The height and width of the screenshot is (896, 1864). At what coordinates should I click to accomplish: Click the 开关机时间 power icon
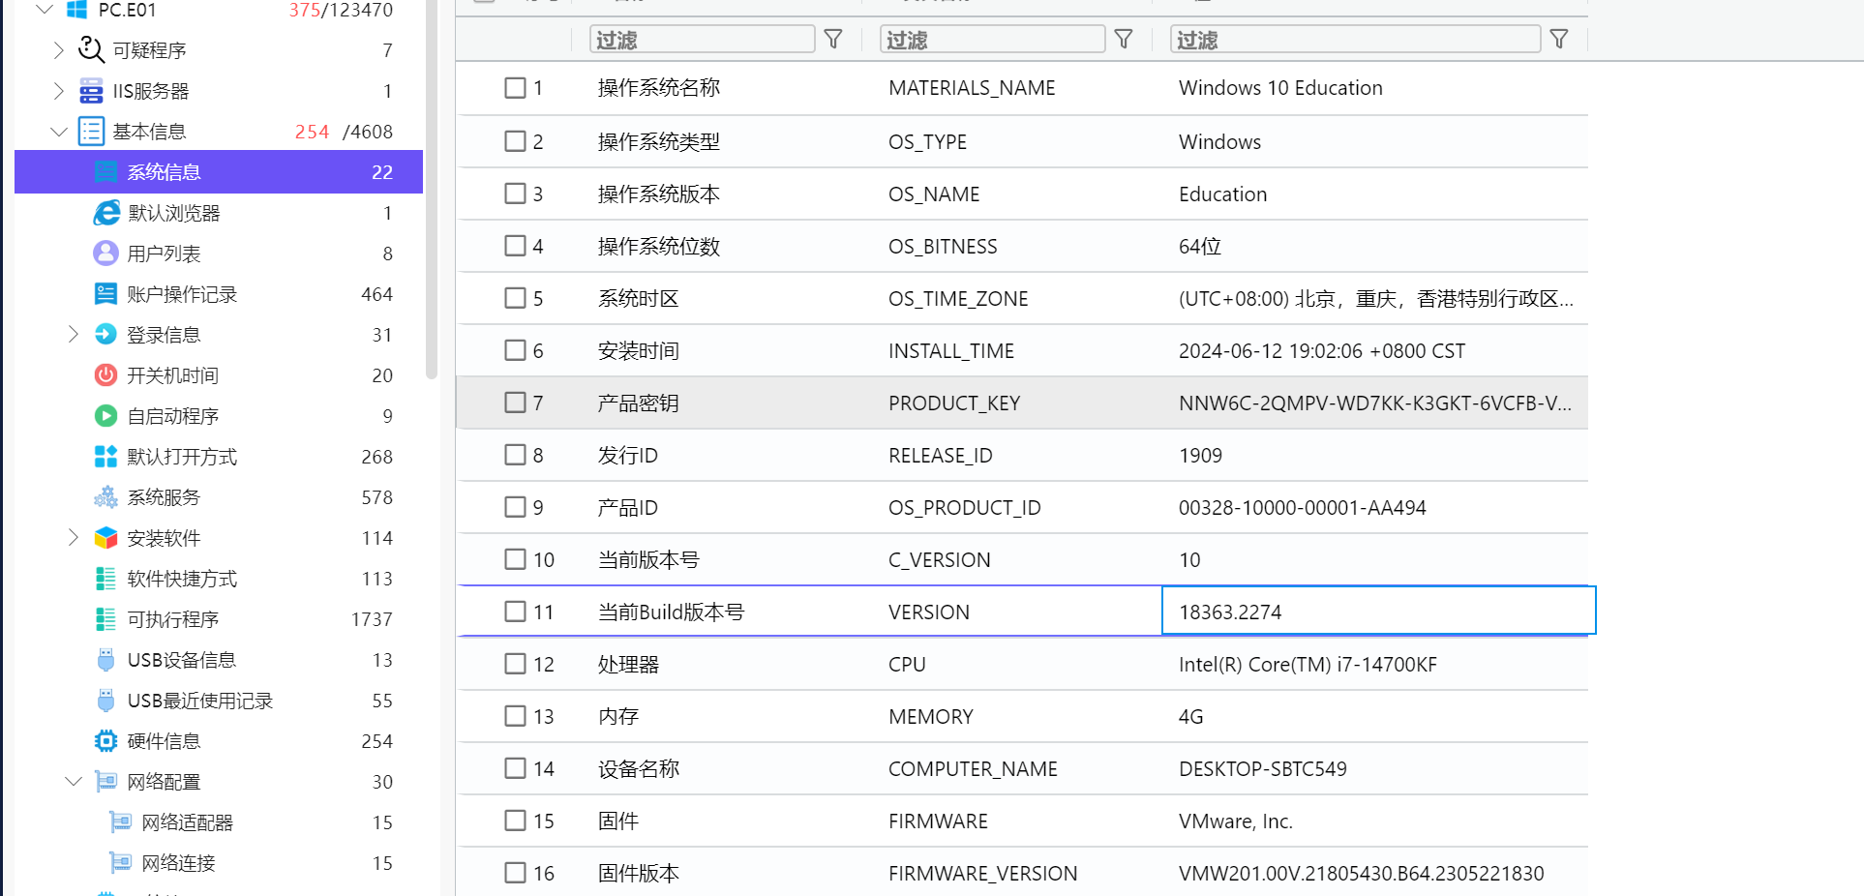coord(105,374)
